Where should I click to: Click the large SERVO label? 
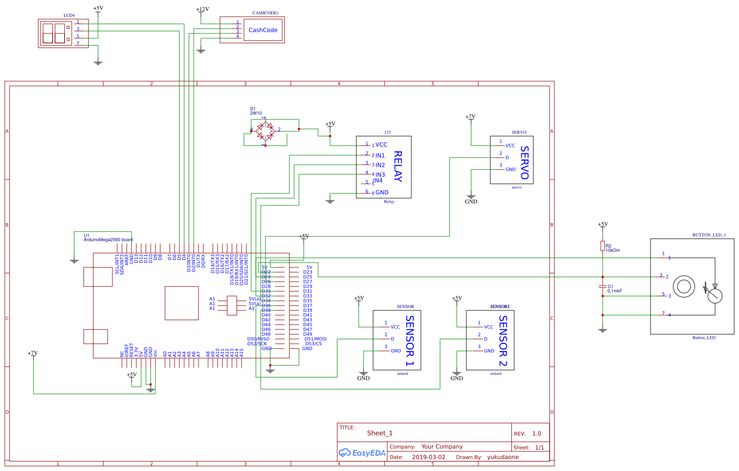pos(524,163)
